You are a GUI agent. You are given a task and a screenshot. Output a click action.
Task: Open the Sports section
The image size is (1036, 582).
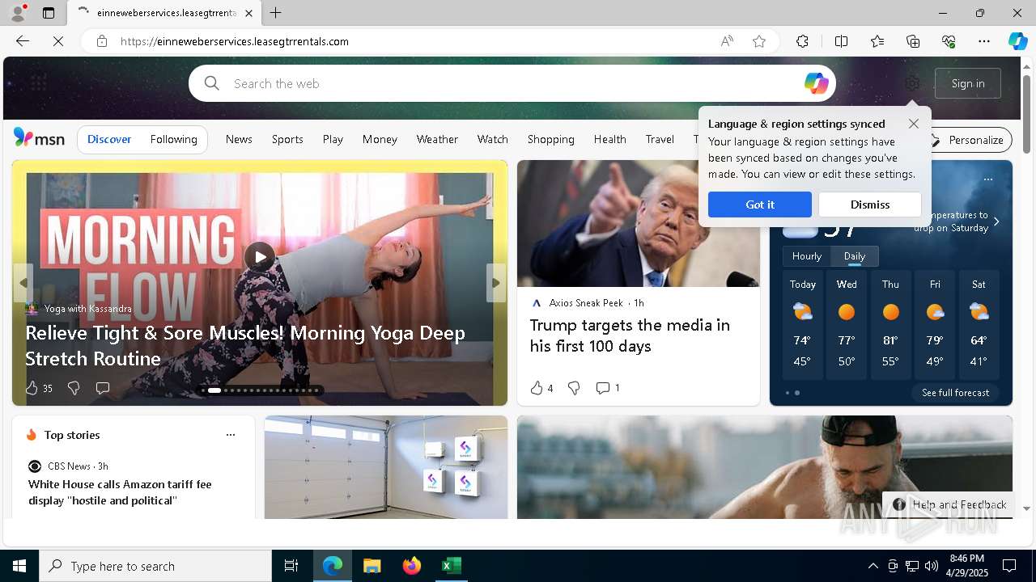287,139
